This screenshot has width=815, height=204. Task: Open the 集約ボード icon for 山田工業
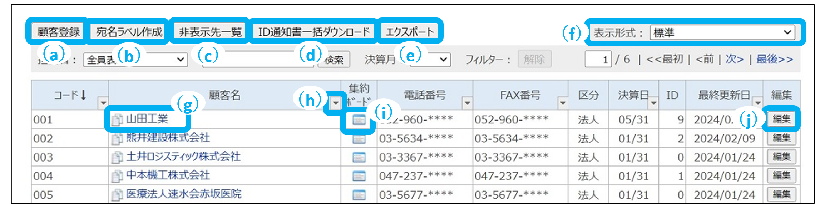click(x=359, y=120)
